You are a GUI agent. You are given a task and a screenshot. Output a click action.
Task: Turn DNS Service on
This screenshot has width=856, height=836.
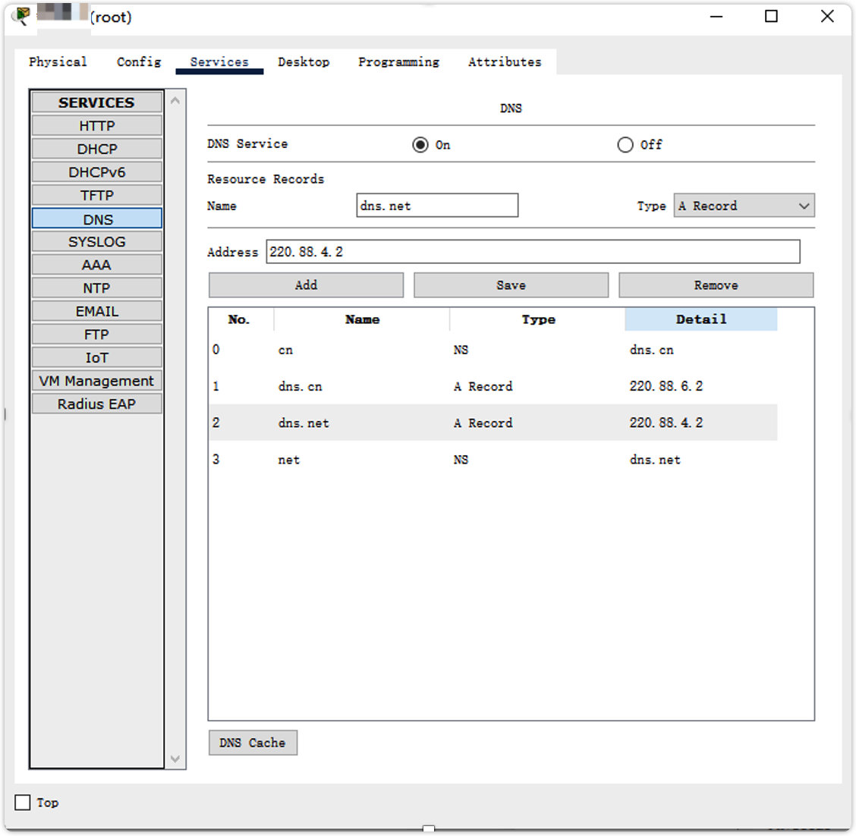coord(420,145)
